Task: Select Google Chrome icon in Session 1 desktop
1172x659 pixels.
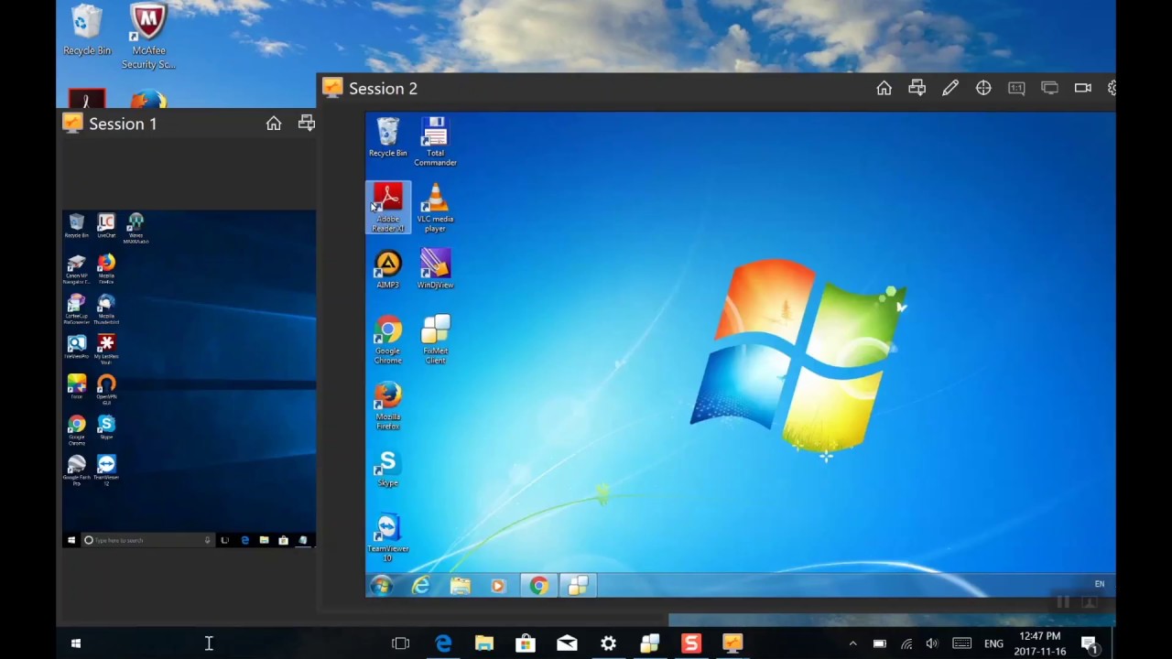Action: click(77, 430)
